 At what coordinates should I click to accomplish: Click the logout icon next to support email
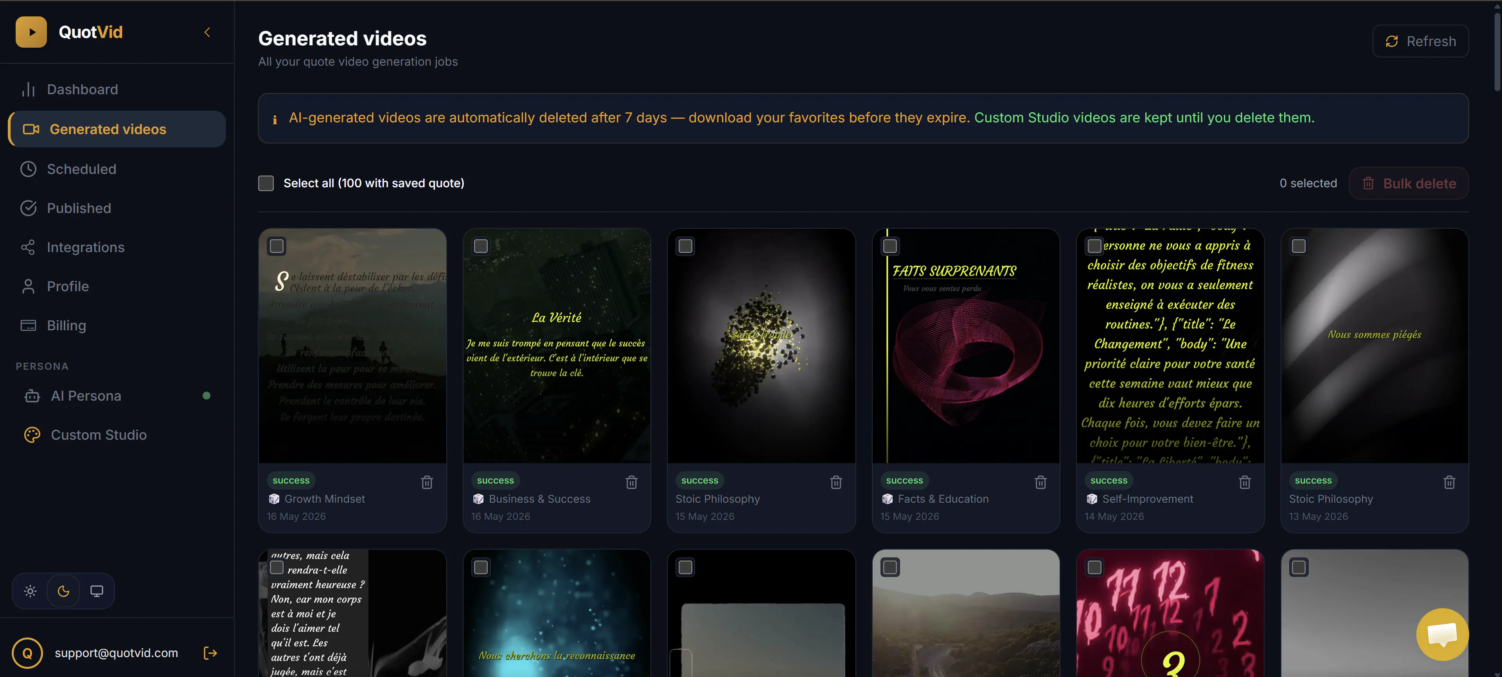[x=210, y=653]
